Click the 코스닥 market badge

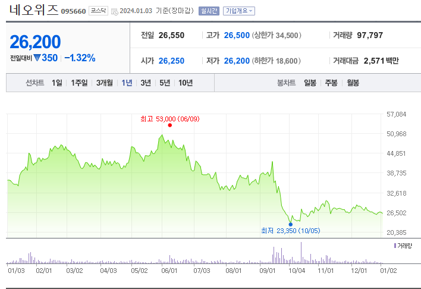98,11
